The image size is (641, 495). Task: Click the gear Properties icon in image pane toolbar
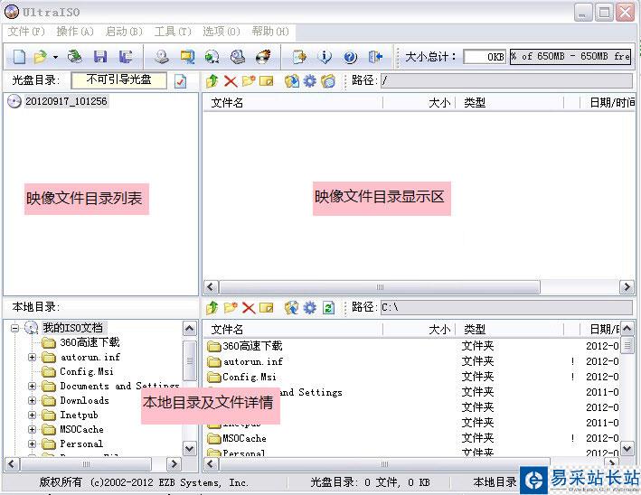tap(310, 81)
